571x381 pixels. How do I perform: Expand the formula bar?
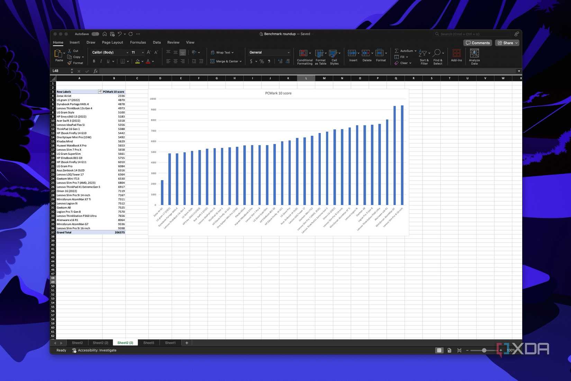click(x=518, y=71)
